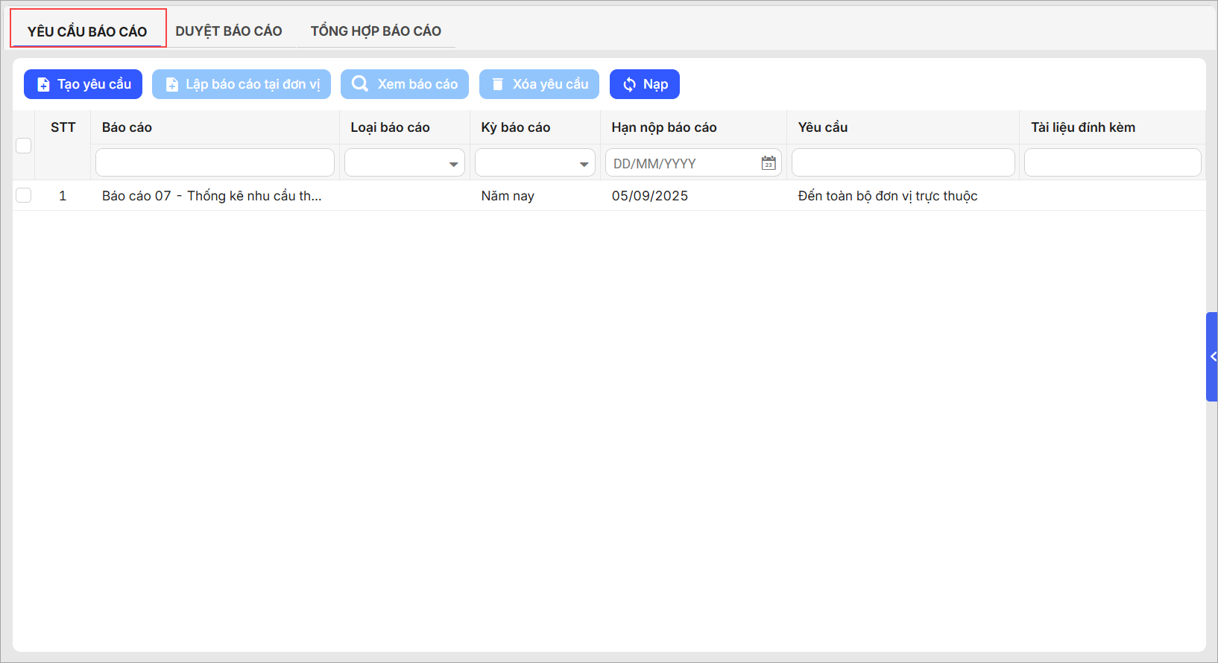The height and width of the screenshot is (663, 1218).
Task: Open the calendar picker for Hạn nộp báo cáo
Action: (768, 163)
